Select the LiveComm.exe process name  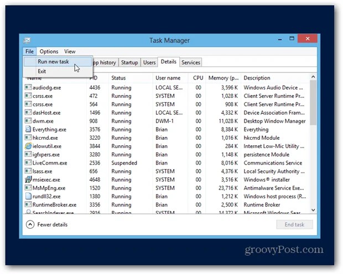pyautogui.click(x=50, y=163)
